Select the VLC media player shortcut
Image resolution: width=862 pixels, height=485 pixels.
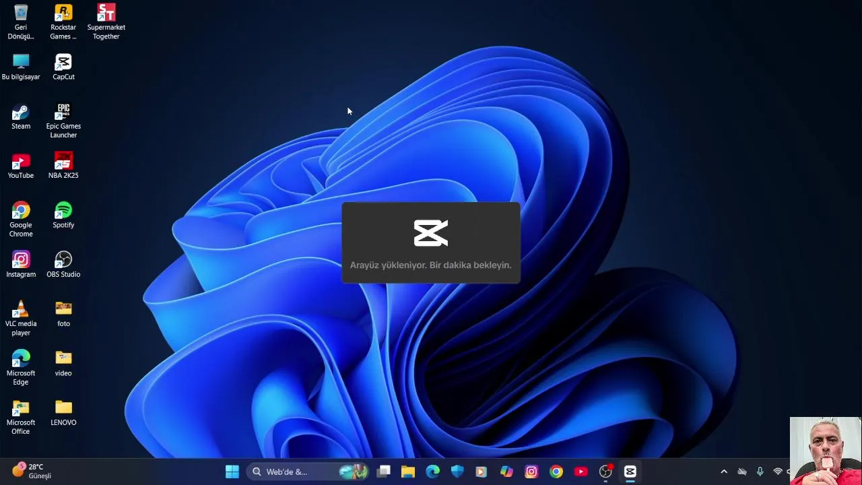click(21, 319)
